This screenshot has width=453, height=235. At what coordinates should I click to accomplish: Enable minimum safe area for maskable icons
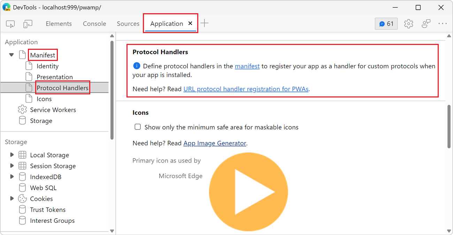[138, 127]
